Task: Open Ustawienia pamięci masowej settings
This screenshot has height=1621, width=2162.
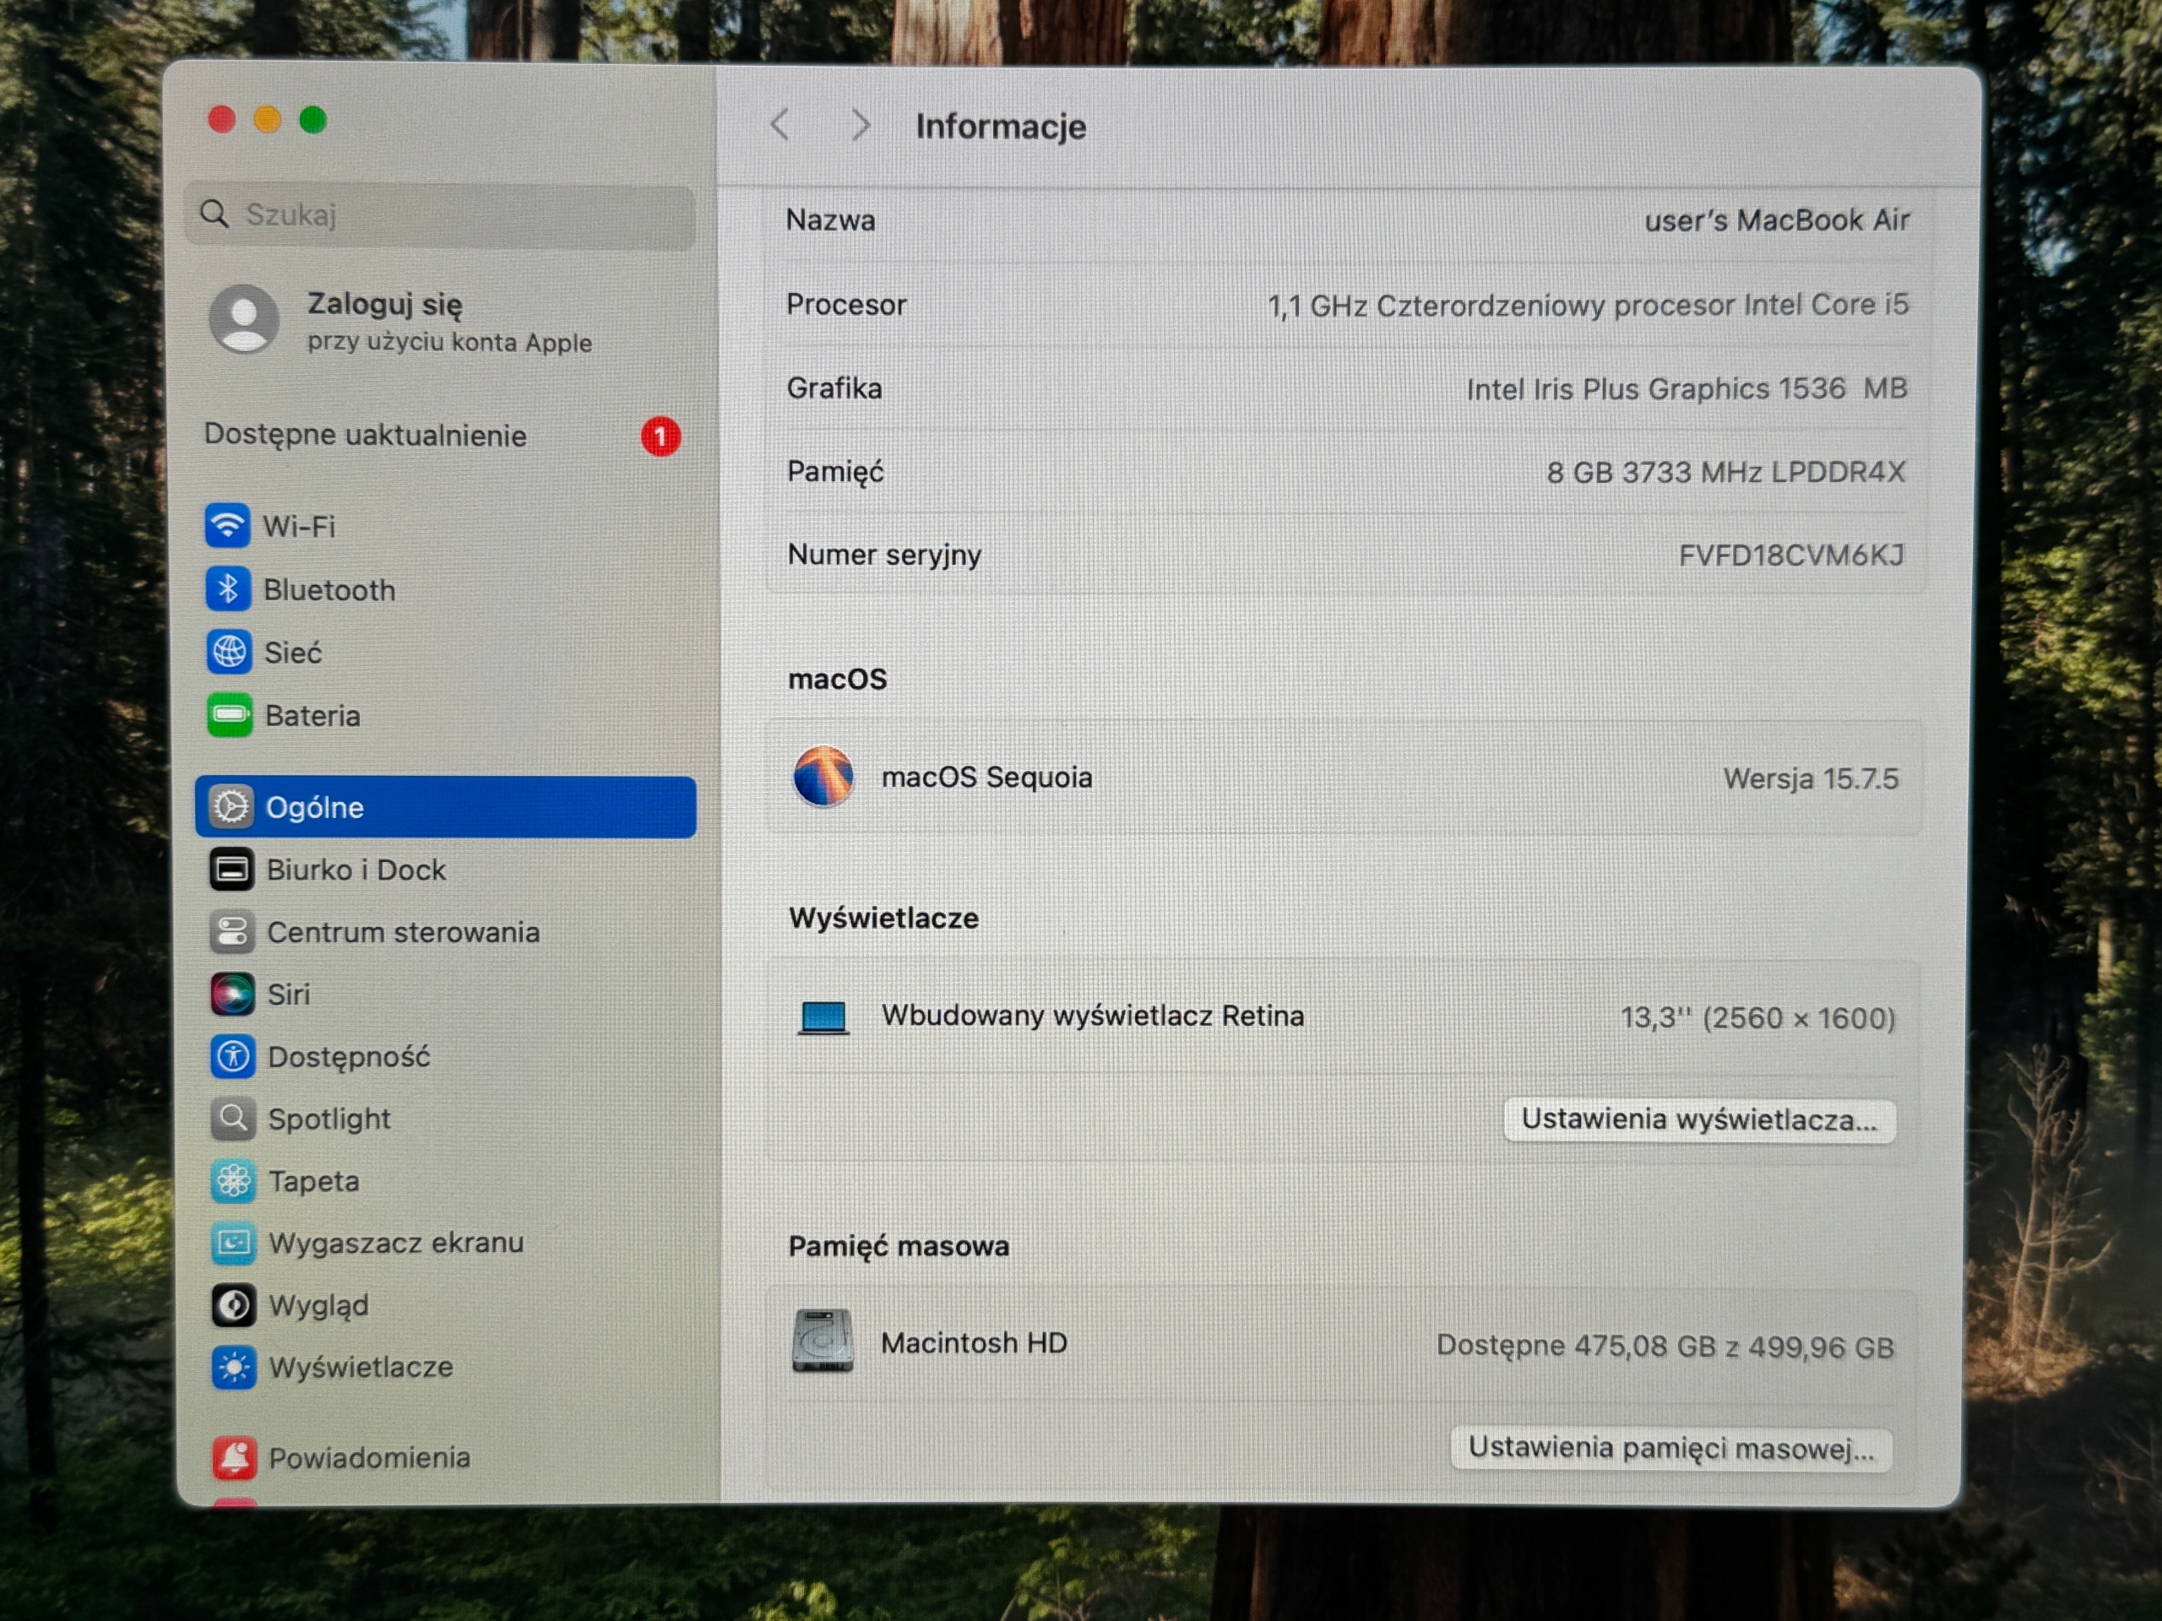Action: click(x=1671, y=1448)
